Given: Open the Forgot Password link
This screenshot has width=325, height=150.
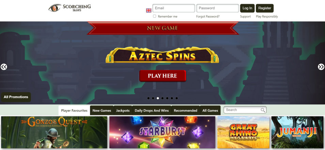Looking at the screenshot, I should [x=208, y=17].
